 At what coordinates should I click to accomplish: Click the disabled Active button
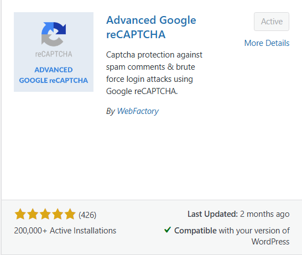(272, 22)
